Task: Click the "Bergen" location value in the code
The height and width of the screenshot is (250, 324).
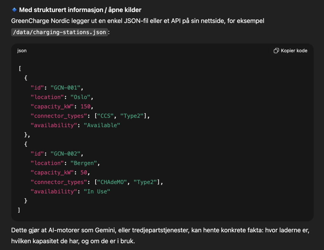Action: [84, 163]
